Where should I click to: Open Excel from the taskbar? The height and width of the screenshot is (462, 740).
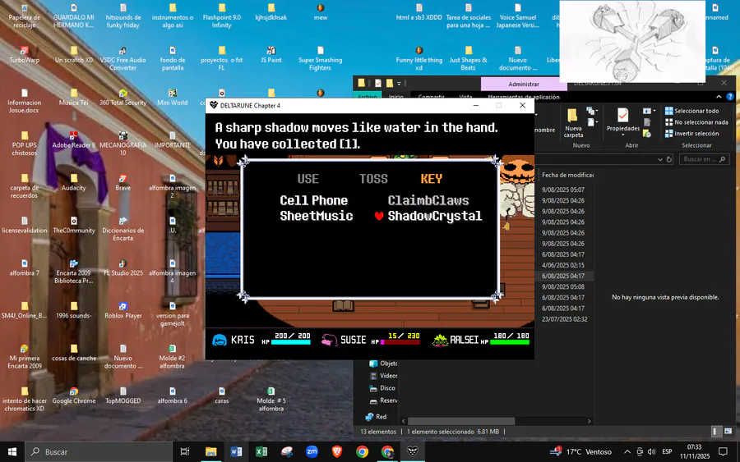pos(261,451)
